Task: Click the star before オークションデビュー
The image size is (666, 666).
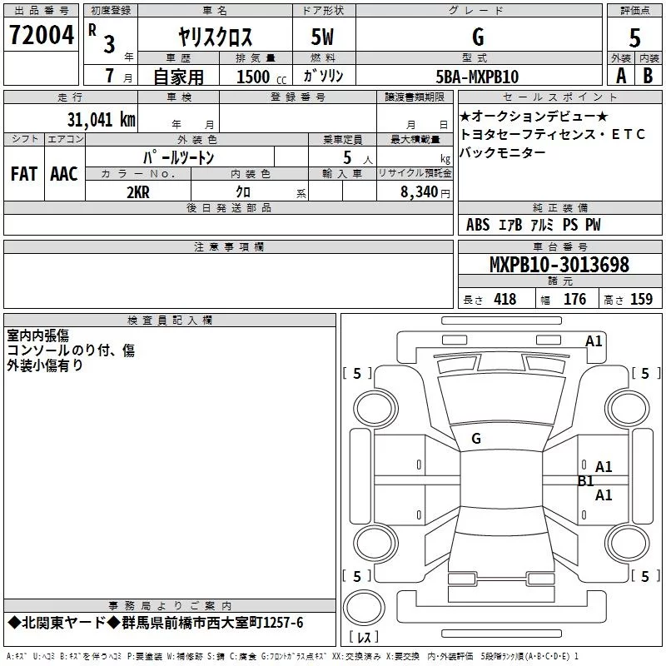Action: pyautogui.click(x=465, y=116)
